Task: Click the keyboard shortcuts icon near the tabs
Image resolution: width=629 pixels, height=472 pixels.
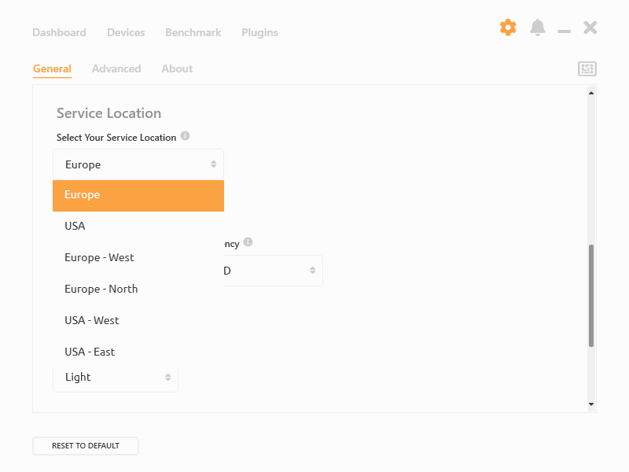Action: pos(587,68)
